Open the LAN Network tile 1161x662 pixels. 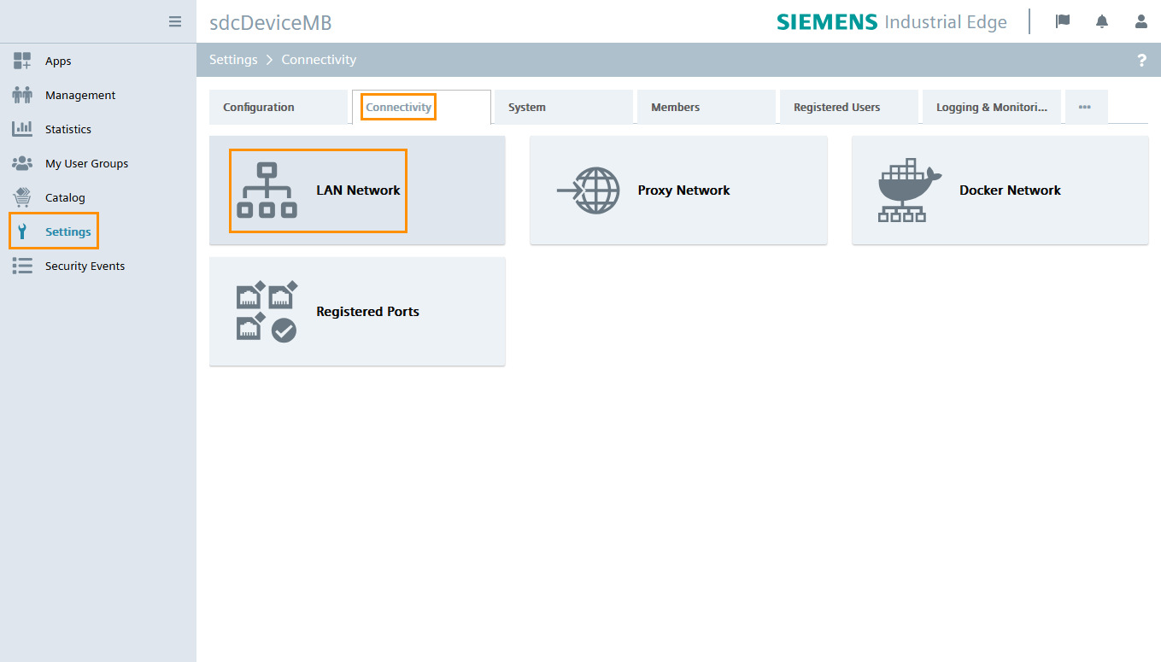click(357, 190)
